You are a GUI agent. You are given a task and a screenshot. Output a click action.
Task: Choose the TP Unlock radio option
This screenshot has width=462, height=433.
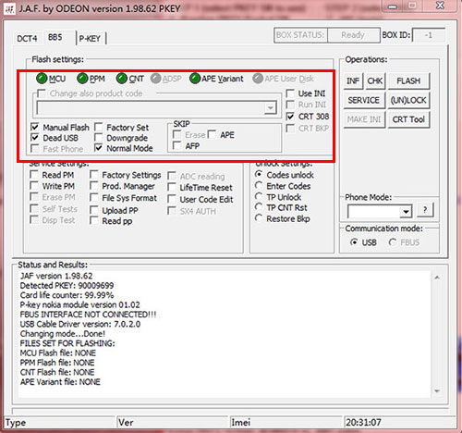(259, 197)
